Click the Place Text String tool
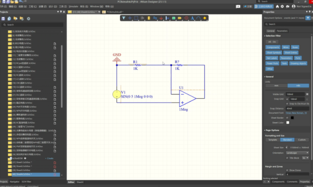This screenshot has width=313, height=187. tap(192, 18)
